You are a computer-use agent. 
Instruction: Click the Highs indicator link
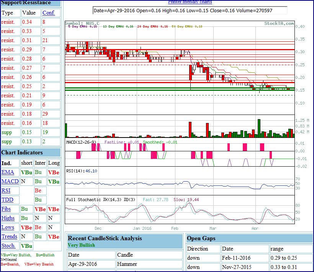click(8, 218)
